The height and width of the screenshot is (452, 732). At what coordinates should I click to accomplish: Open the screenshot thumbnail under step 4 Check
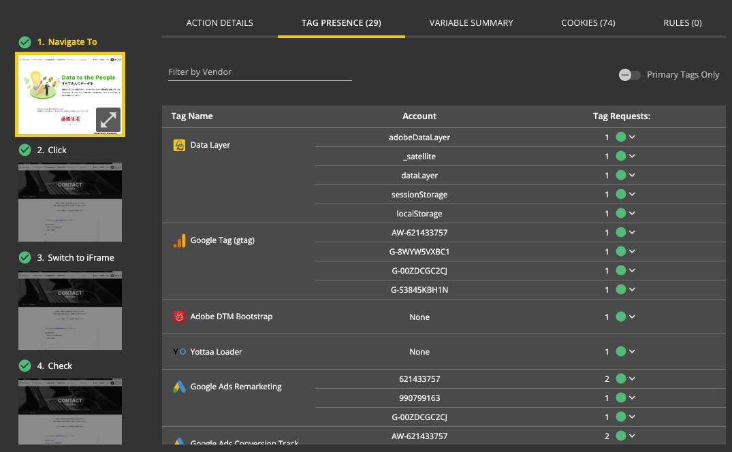(70, 411)
